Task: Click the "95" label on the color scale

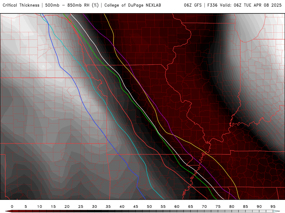Action: point(273,207)
